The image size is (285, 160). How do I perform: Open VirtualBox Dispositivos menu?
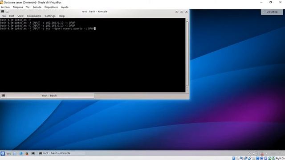coord(51,7)
